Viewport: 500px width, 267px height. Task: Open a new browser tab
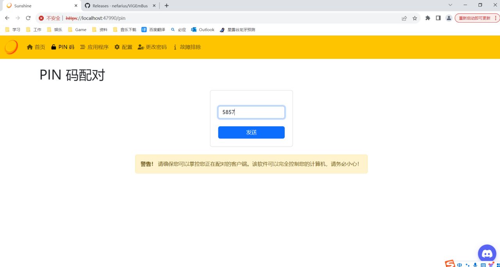coord(167,6)
